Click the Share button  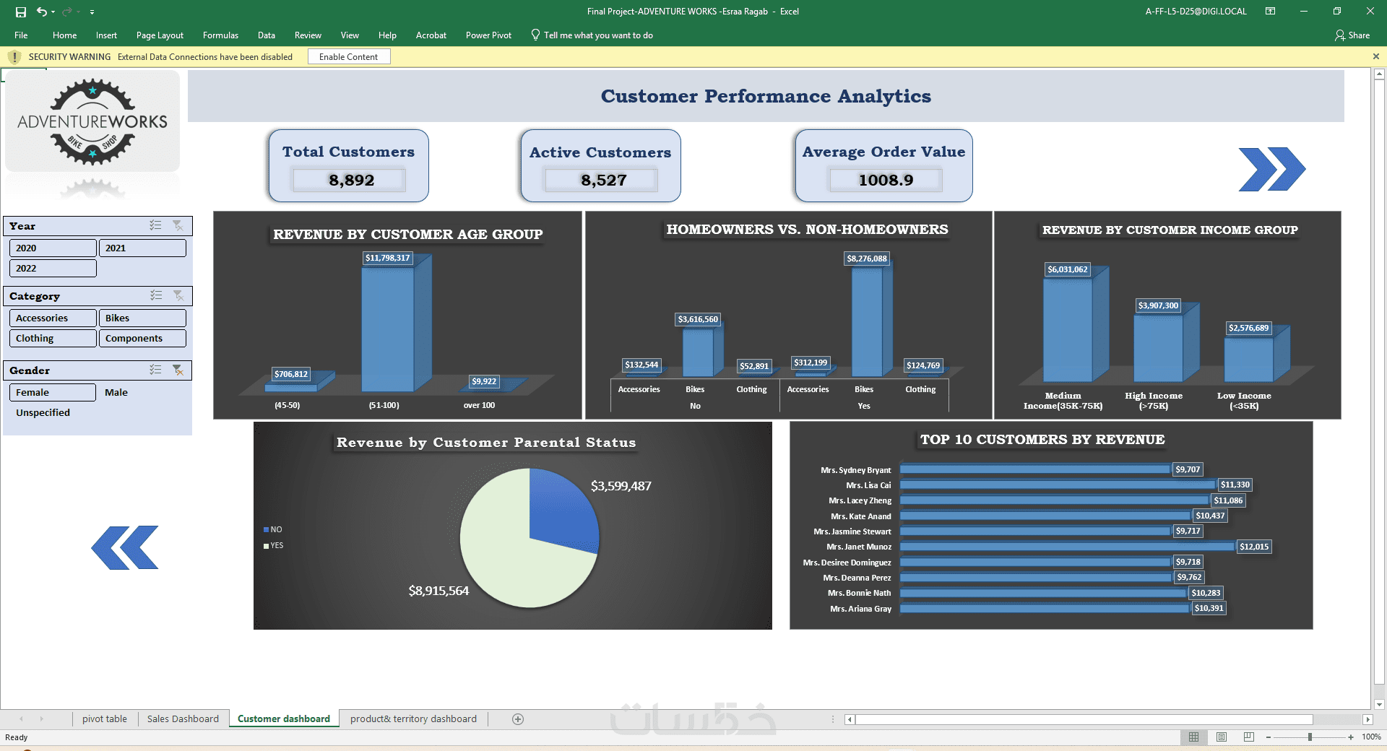[1352, 35]
